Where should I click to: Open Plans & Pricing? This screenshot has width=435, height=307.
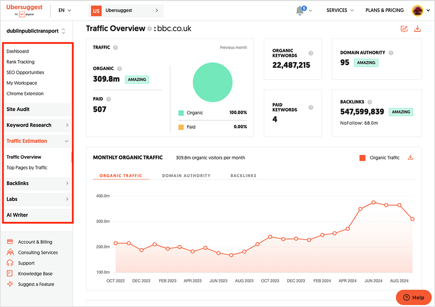[384, 10]
